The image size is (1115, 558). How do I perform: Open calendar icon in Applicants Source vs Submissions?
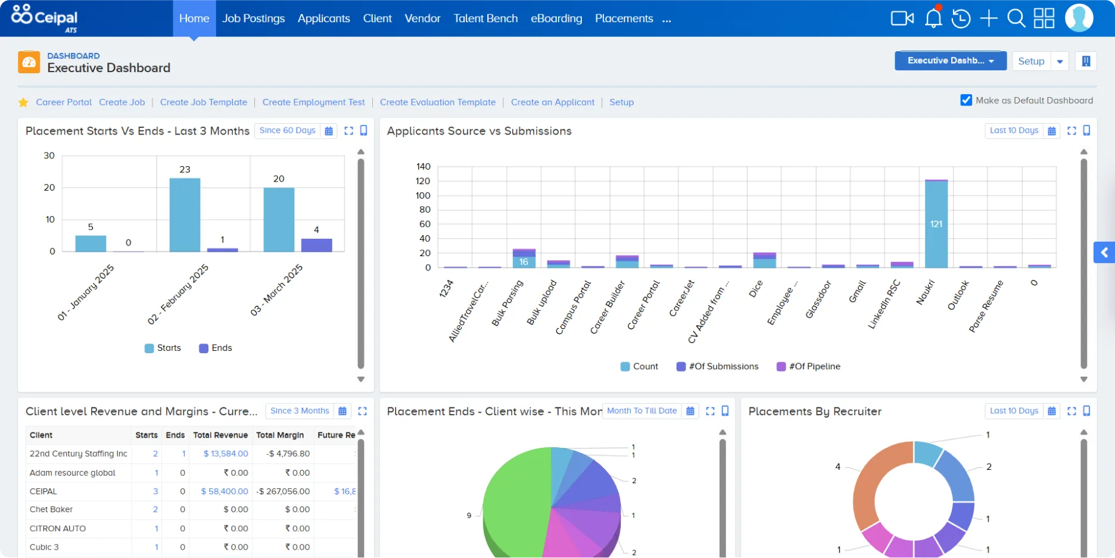1052,130
